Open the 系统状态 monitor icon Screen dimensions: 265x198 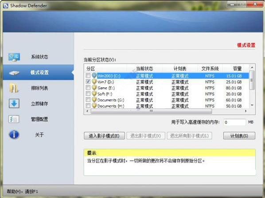[14, 57]
